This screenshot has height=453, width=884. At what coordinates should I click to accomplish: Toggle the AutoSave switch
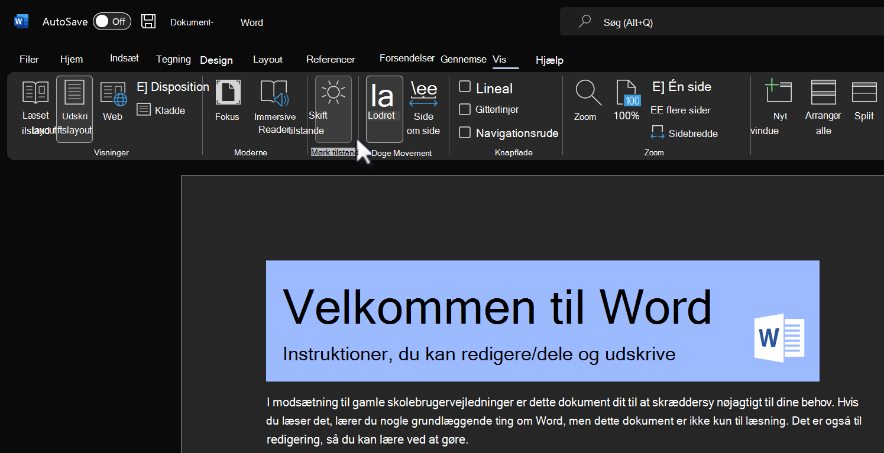tap(112, 22)
